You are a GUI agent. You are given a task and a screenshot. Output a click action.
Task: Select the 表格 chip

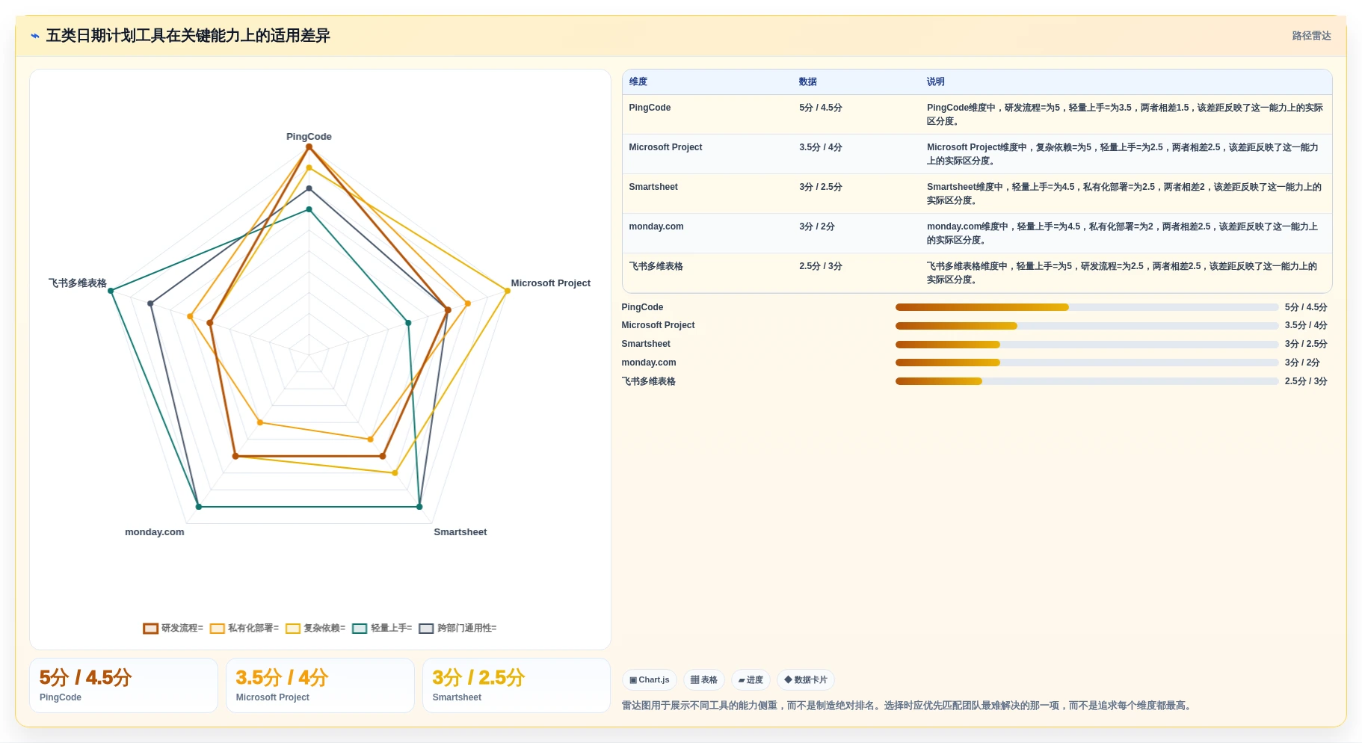pyautogui.click(x=704, y=680)
